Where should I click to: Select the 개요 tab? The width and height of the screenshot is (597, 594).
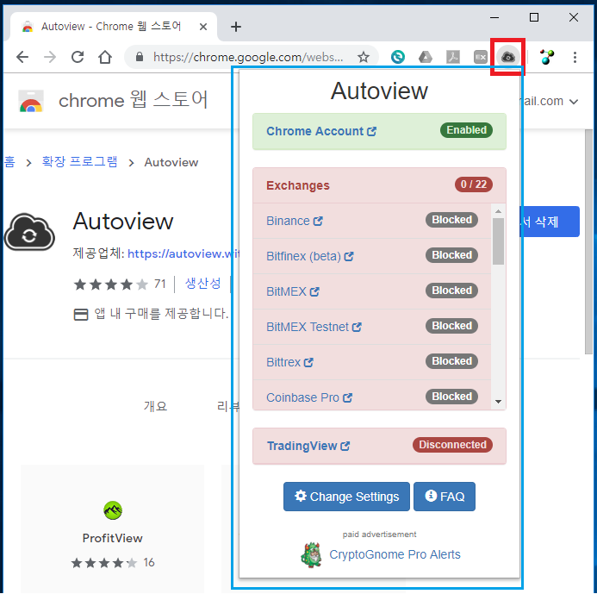pos(155,407)
